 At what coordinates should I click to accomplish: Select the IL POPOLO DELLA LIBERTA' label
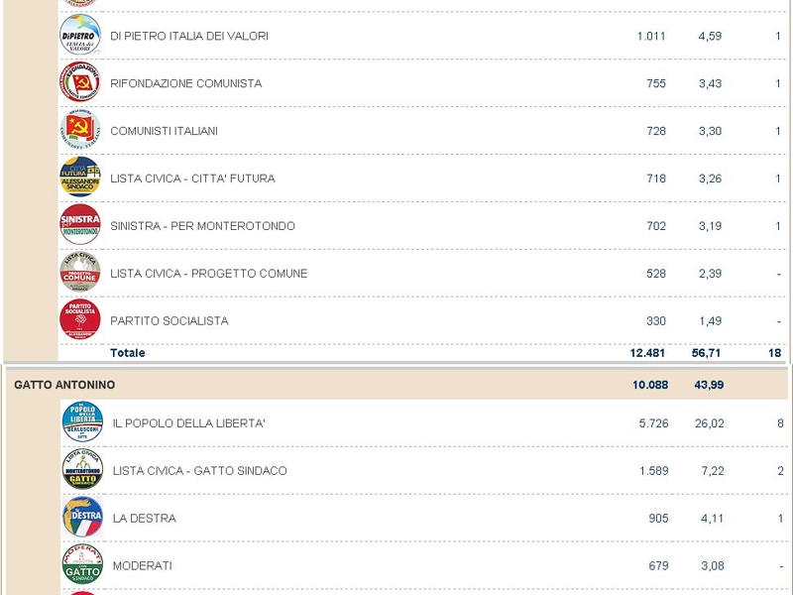click(188, 423)
